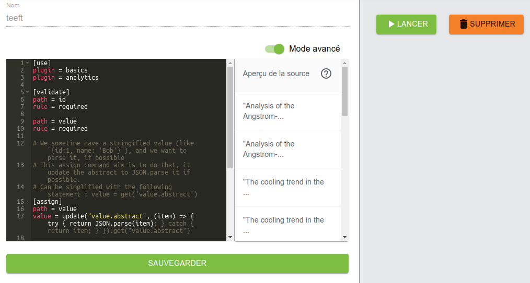Click the play icon on Lancer
530x283 pixels.
coord(391,24)
